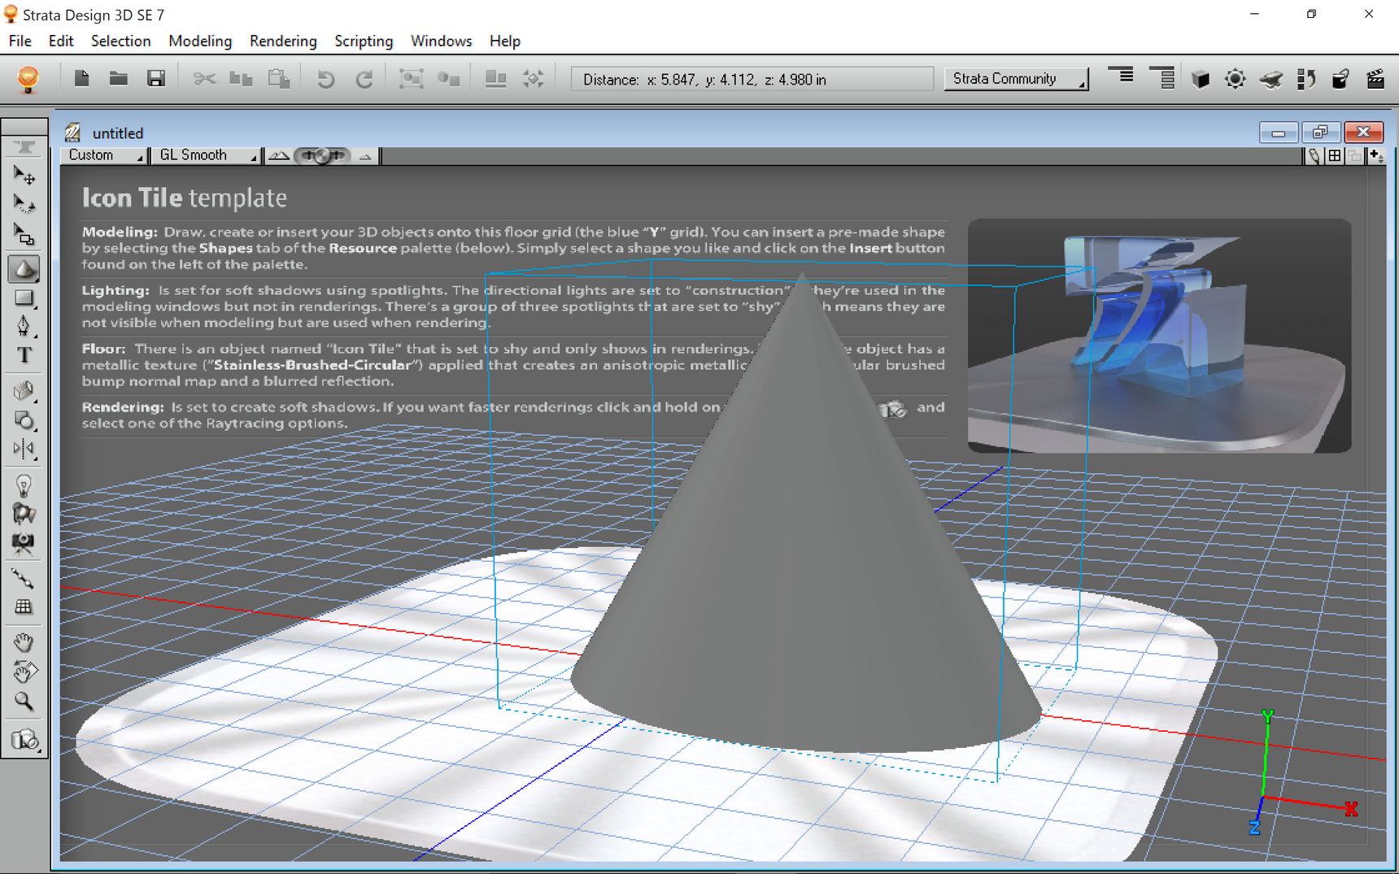This screenshot has width=1399, height=874.
Task: Select the Camera on tripod tool
Action: pos(24,543)
